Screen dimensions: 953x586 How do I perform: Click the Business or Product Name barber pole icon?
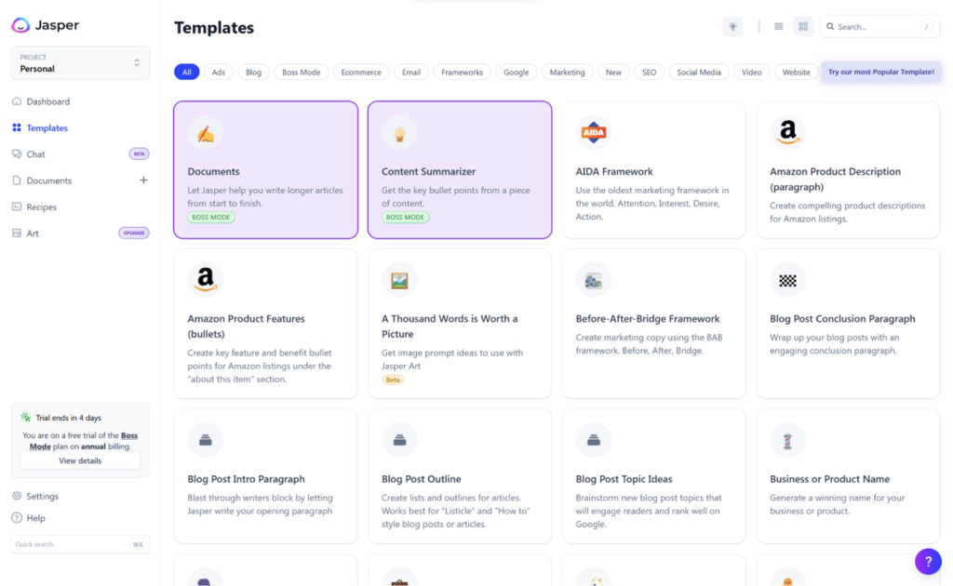point(787,440)
